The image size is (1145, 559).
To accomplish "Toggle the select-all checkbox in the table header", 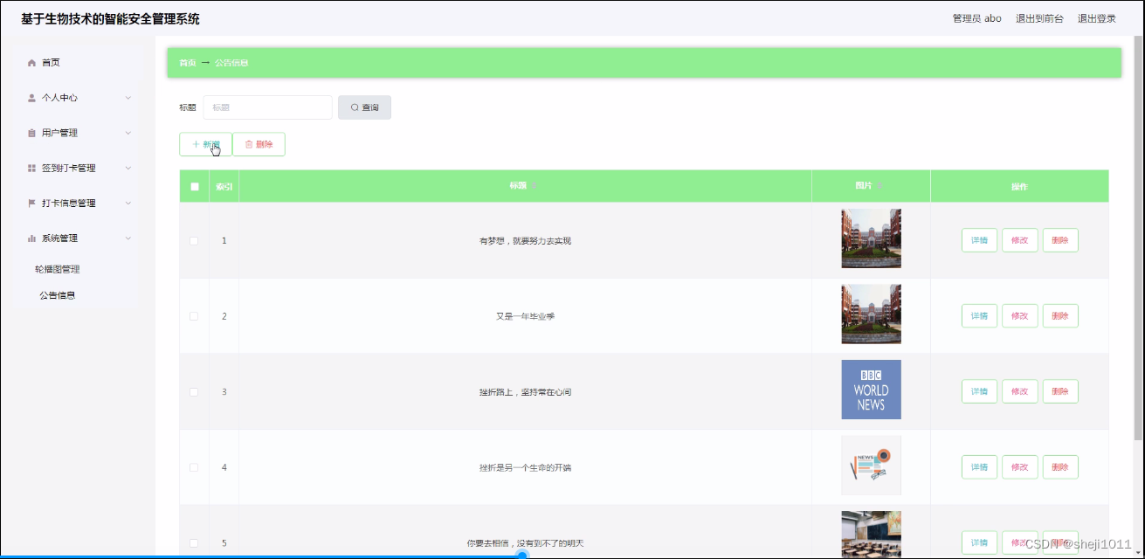I will (x=194, y=185).
